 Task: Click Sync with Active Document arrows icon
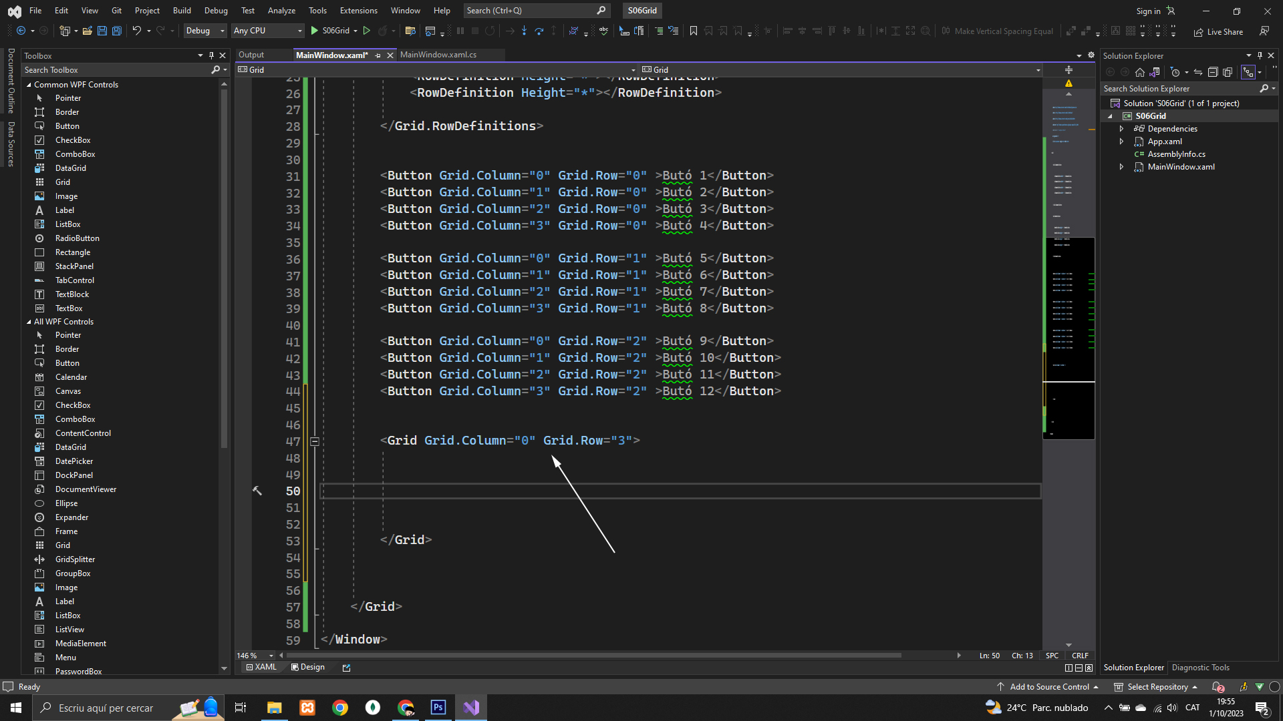coord(1198,72)
